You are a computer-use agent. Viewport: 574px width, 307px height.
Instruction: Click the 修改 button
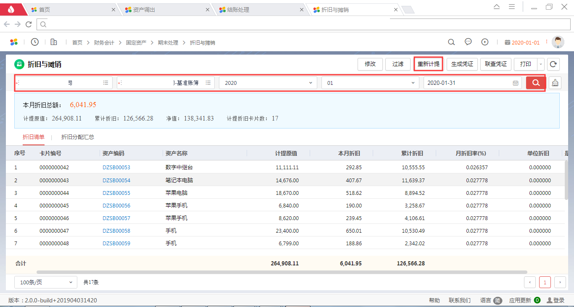370,64
